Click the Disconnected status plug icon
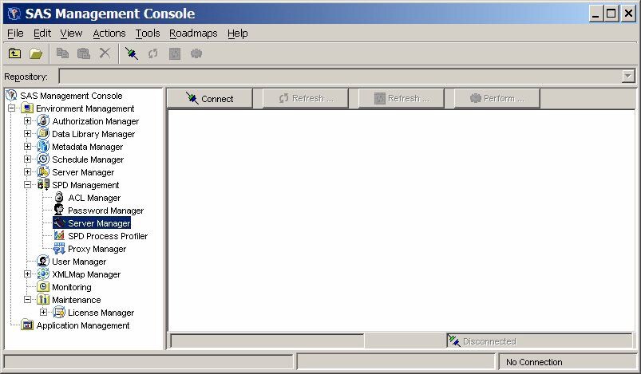Image resolution: width=641 pixels, height=374 pixels. [453, 341]
